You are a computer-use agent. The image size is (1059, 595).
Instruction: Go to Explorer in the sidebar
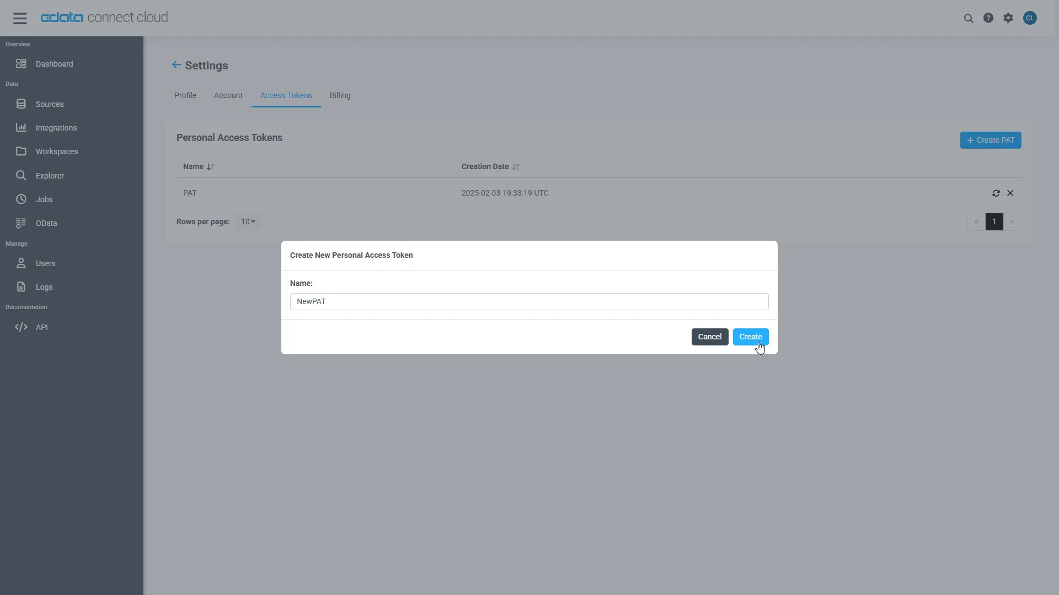(50, 176)
